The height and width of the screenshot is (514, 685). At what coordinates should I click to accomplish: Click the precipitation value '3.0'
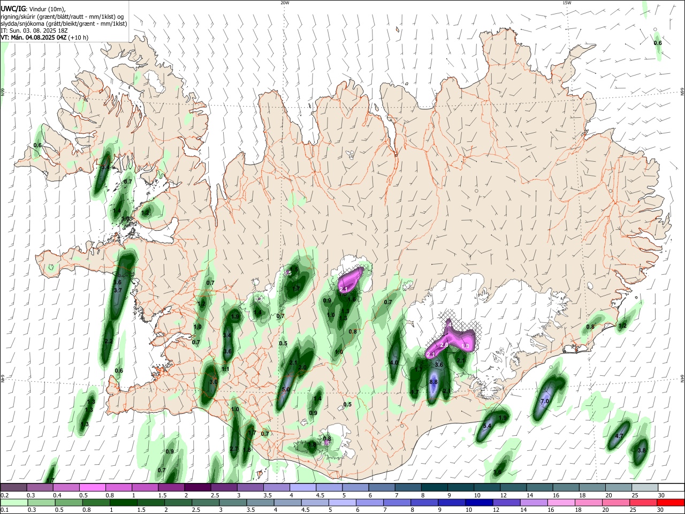coord(214,382)
